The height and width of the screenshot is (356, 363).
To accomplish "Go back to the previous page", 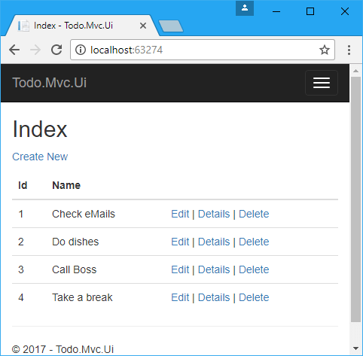I will (x=14, y=50).
